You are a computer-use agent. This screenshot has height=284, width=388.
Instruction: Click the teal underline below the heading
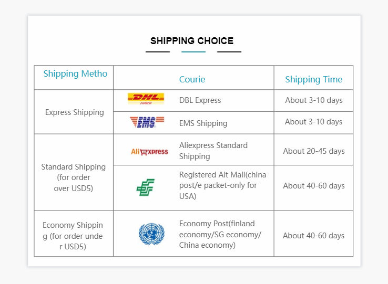(193, 51)
